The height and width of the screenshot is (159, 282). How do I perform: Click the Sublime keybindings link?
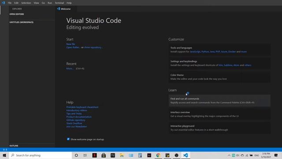[x=228, y=65]
